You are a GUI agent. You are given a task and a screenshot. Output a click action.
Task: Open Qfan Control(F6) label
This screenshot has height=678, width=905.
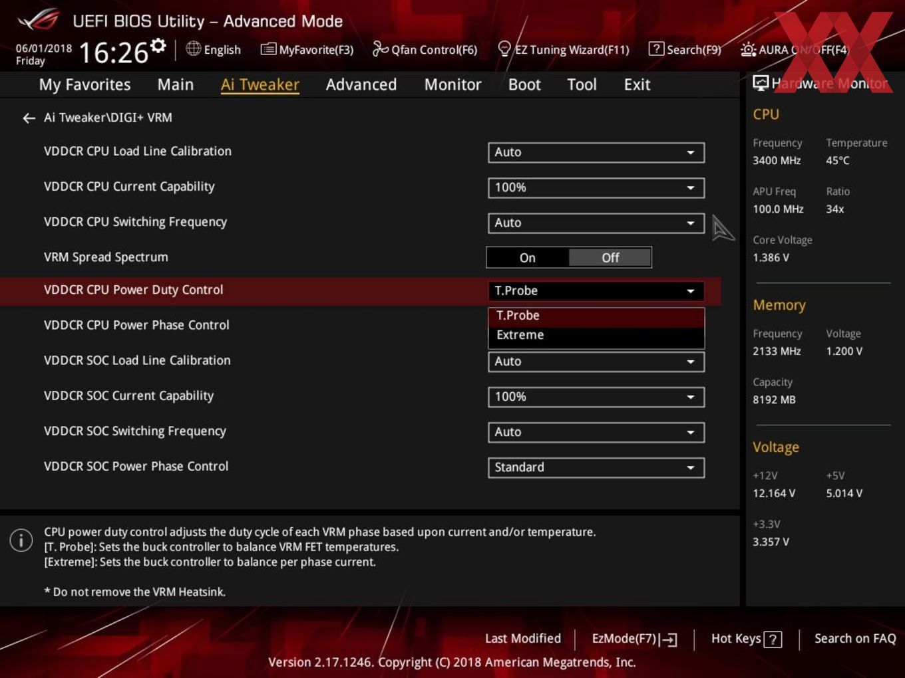(435, 50)
